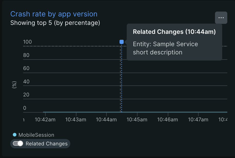Click the 10:47am time axis label
The height and width of the screenshot is (158, 235).
(x=198, y=120)
